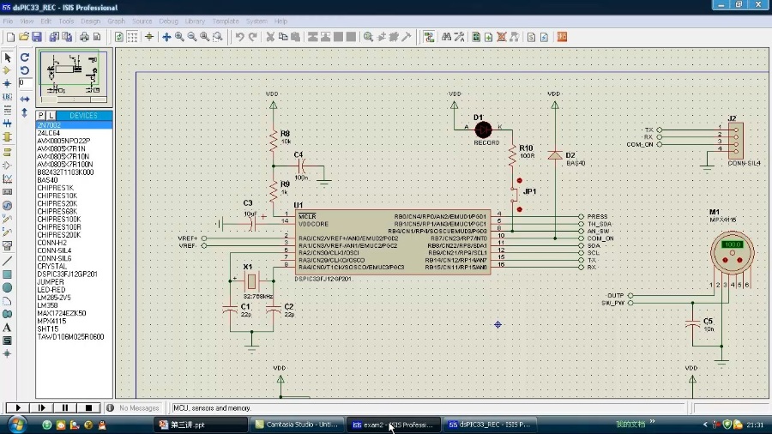
Task: Remove the current sheet icon
Action: click(x=501, y=37)
